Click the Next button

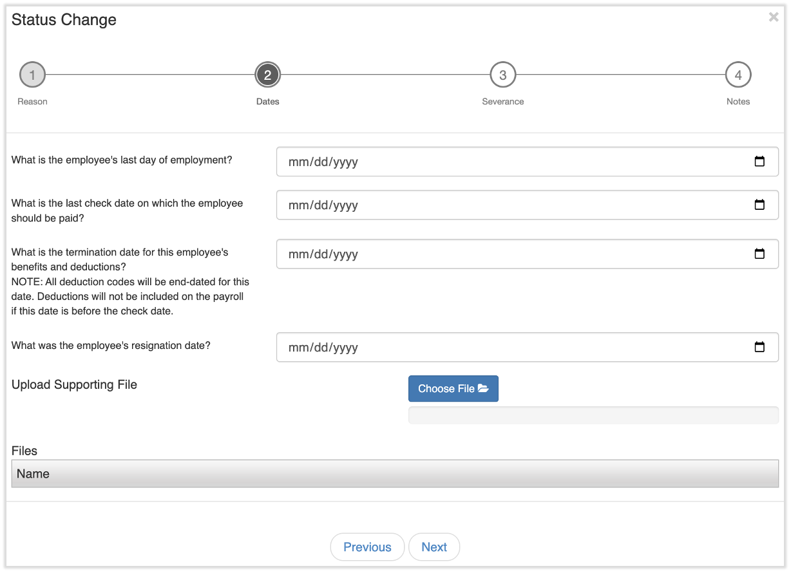tap(434, 547)
